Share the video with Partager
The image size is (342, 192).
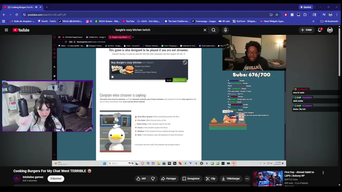169,178
